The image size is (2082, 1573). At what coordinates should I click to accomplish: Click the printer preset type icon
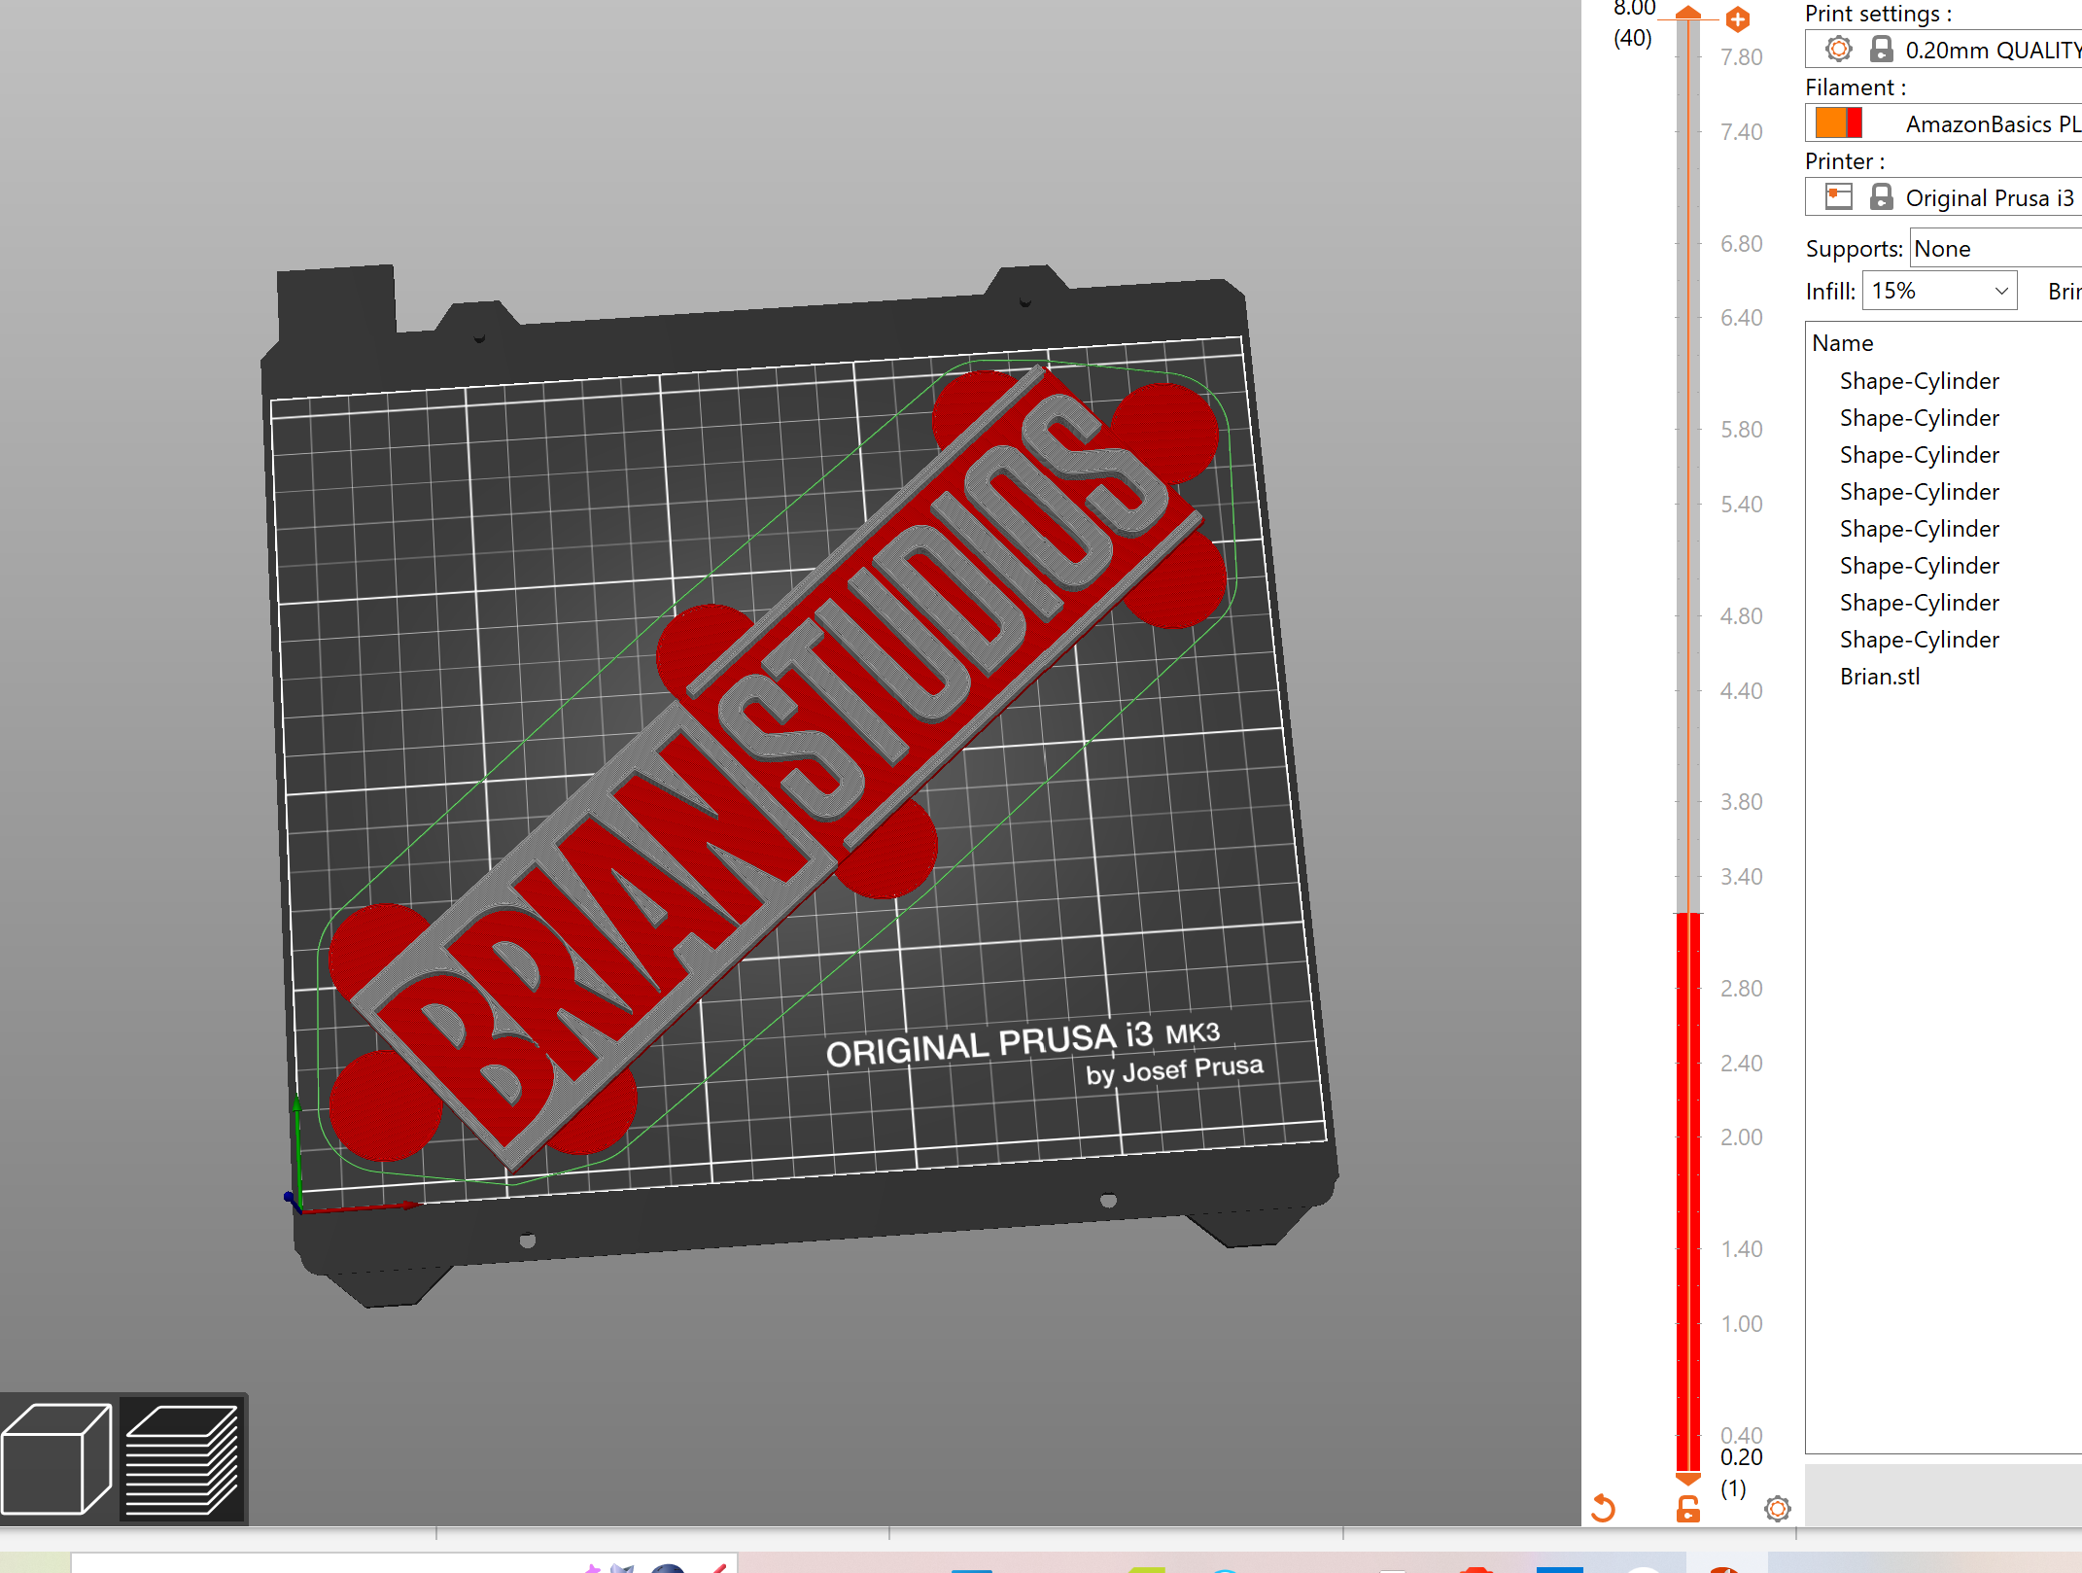pos(1838,197)
